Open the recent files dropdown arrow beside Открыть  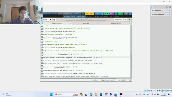[51, 20]
